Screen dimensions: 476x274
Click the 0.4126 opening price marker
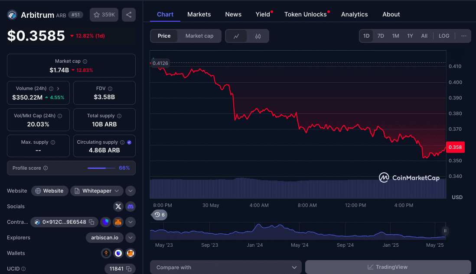160,63
